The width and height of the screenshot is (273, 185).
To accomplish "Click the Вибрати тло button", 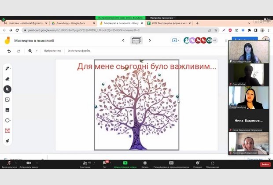I will [x=52, y=51].
